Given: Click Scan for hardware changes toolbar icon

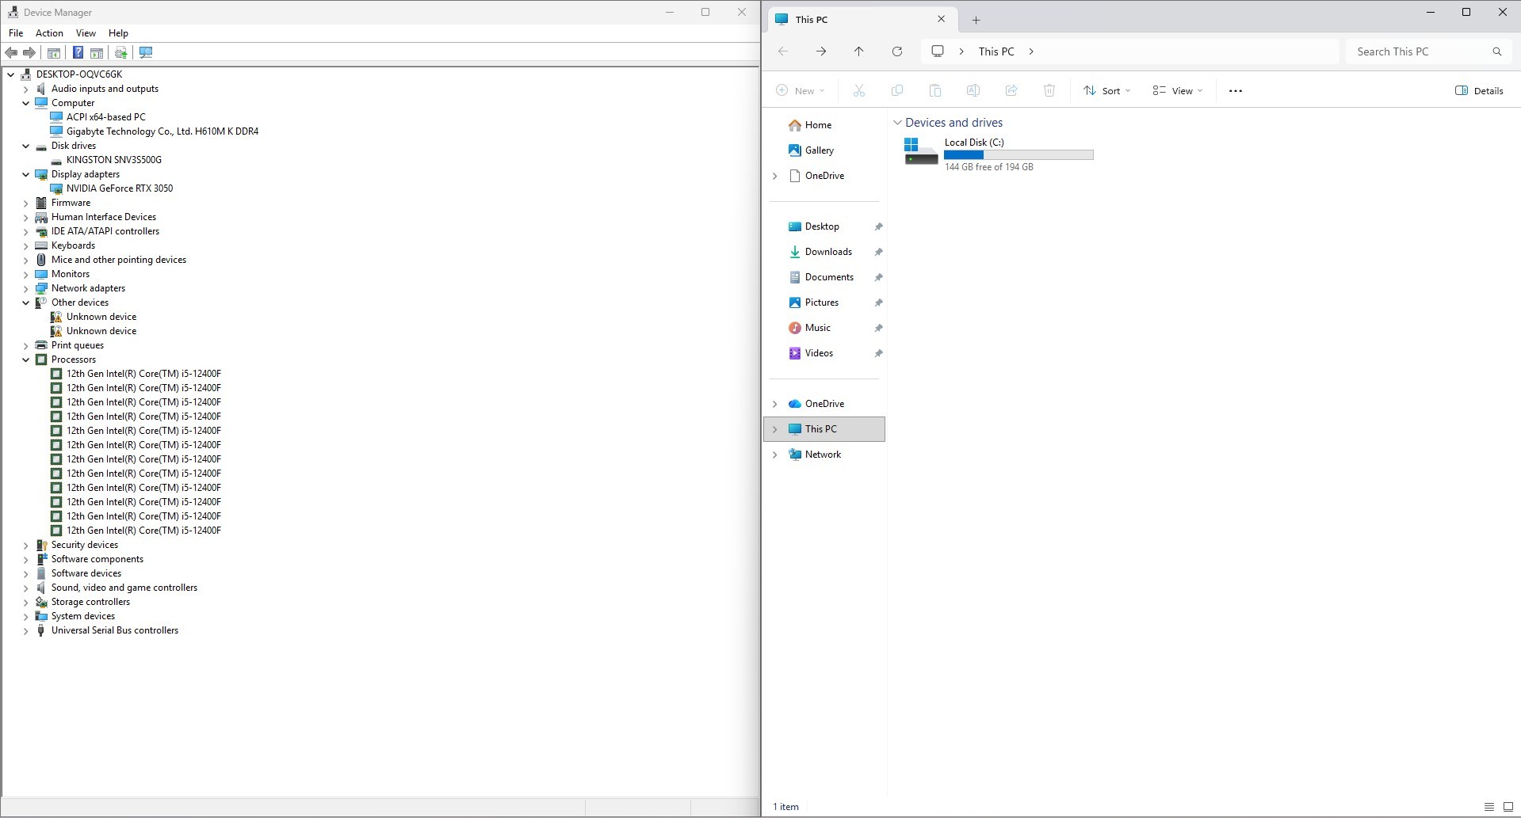Looking at the screenshot, I should point(146,52).
